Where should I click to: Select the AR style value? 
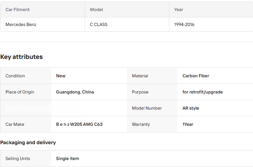click(191, 108)
